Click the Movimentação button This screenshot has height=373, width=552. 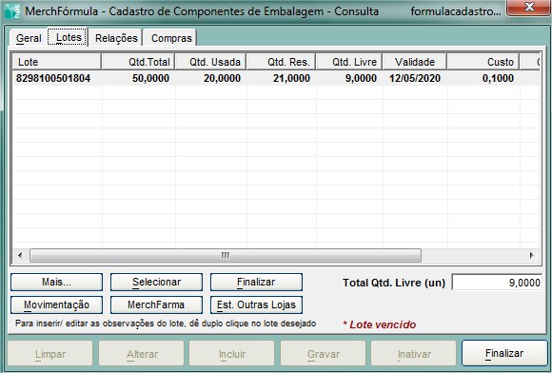point(57,304)
